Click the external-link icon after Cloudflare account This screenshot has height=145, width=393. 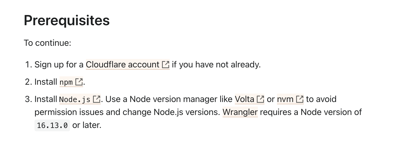point(166,65)
